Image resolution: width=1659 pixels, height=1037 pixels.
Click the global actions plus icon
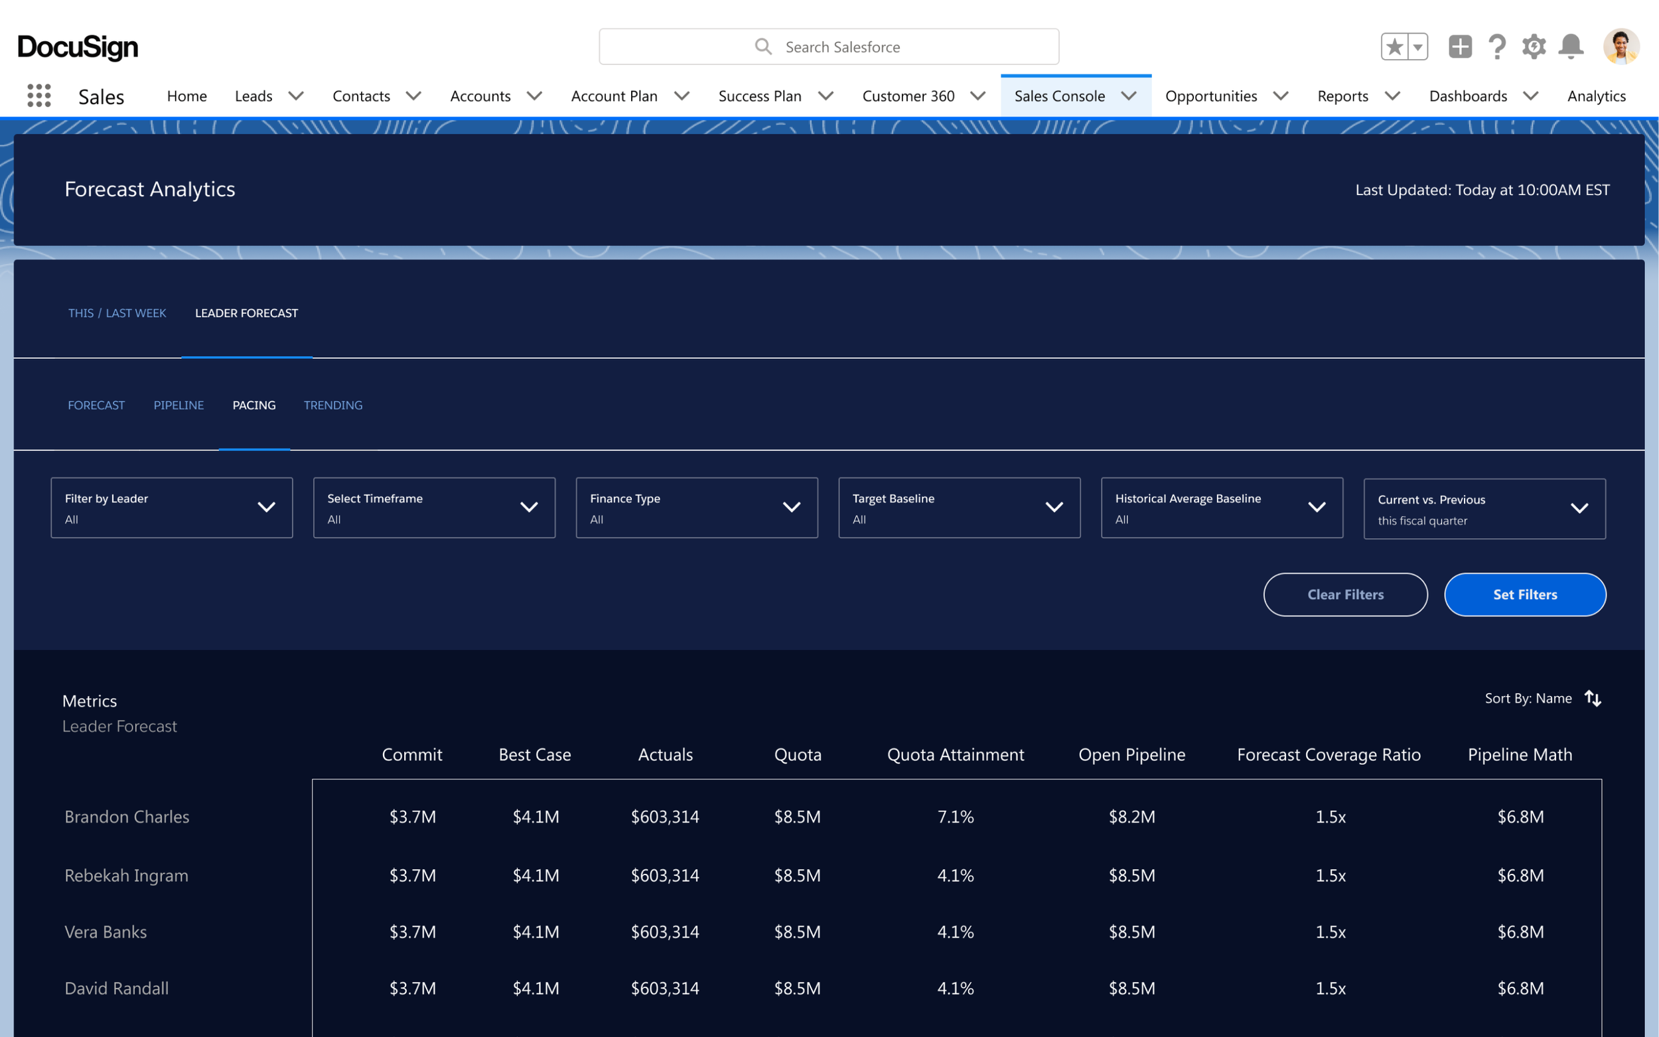(1460, 46)
